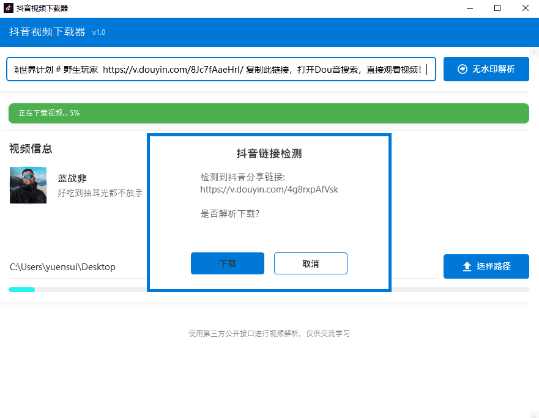The height and width of the screenshot is (418, 539).
Task: Click the footer disclaimer text about third-party parsing
Action: [x=269, y=333]
